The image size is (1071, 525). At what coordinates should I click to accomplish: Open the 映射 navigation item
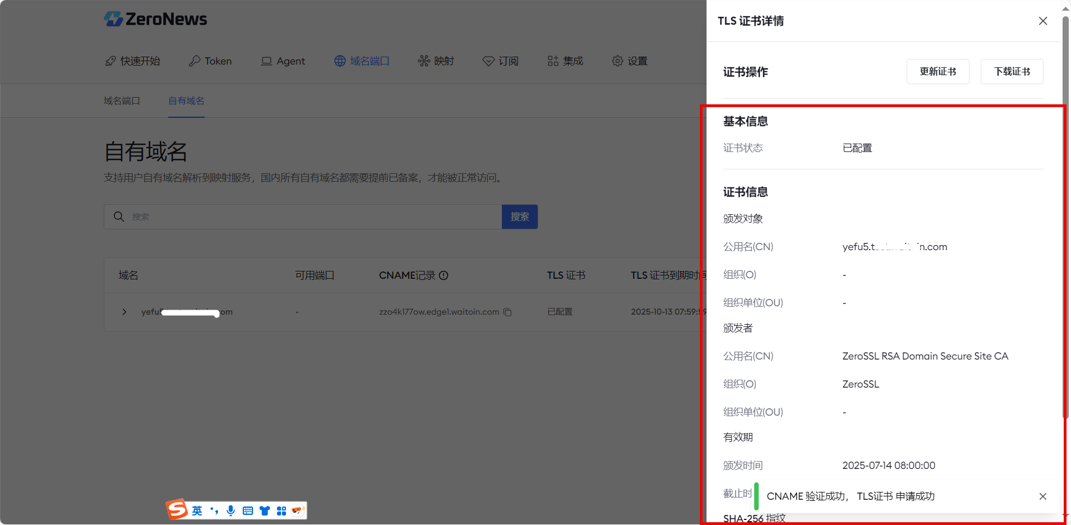tap(436, 61)
